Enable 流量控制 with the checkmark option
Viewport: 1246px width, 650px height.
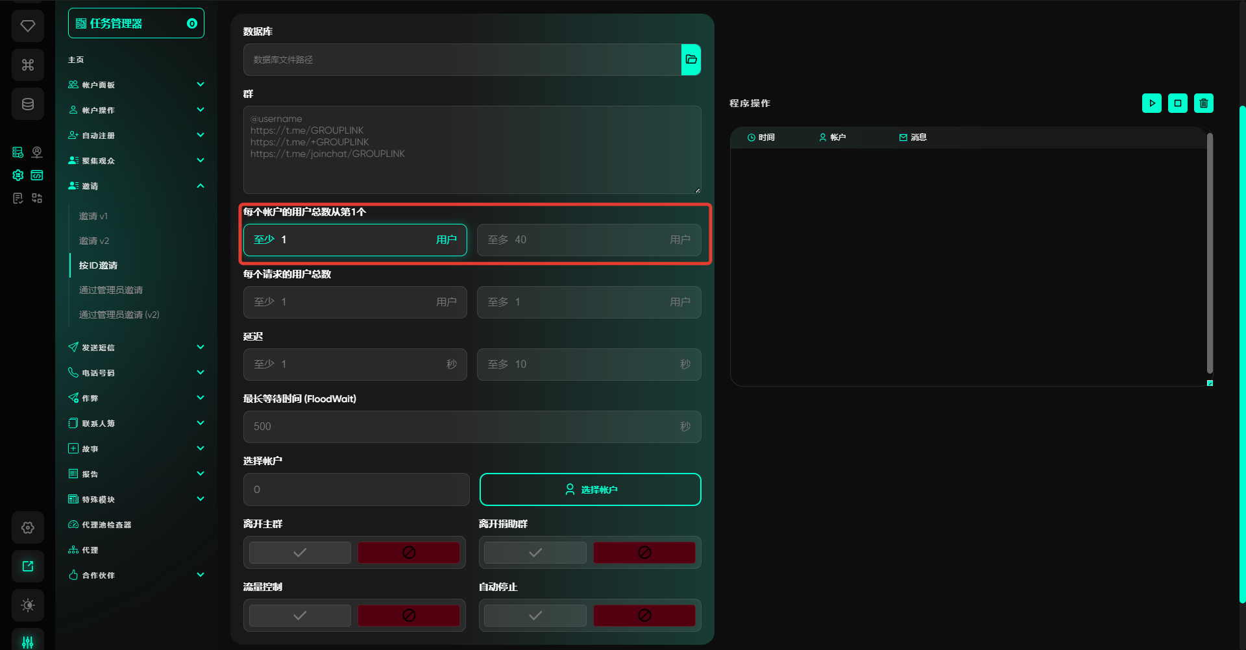pyautogui.click(x=300, y=616)
